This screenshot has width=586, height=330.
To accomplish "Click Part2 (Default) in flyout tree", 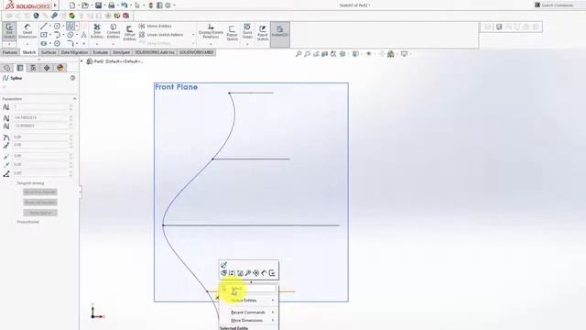I will (x=114, y=61).
